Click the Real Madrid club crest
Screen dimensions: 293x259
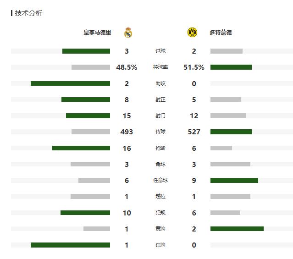pyautogui.click(x=128, y=33)
